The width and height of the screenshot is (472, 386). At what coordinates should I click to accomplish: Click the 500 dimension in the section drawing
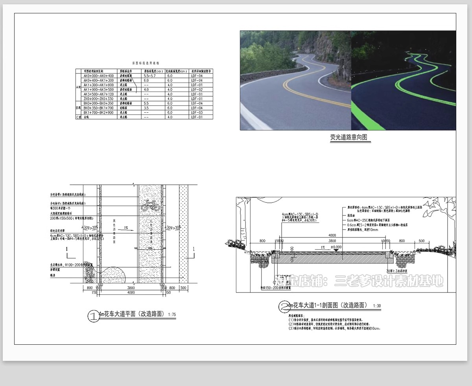click(422, 241)
